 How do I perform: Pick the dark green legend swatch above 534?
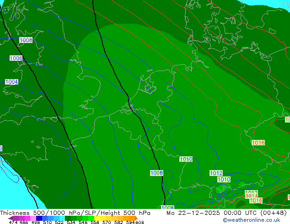68,218
